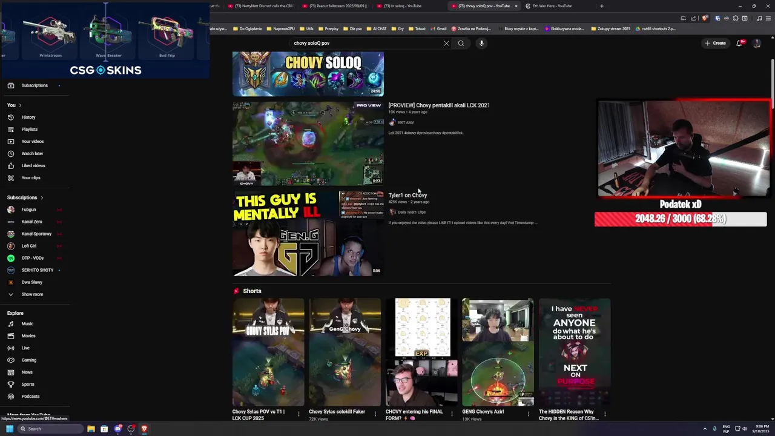
Task: Click the magnifier search button
Action: point(461,43)
